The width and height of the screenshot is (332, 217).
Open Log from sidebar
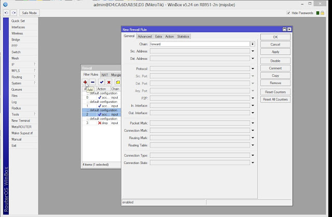14,102
